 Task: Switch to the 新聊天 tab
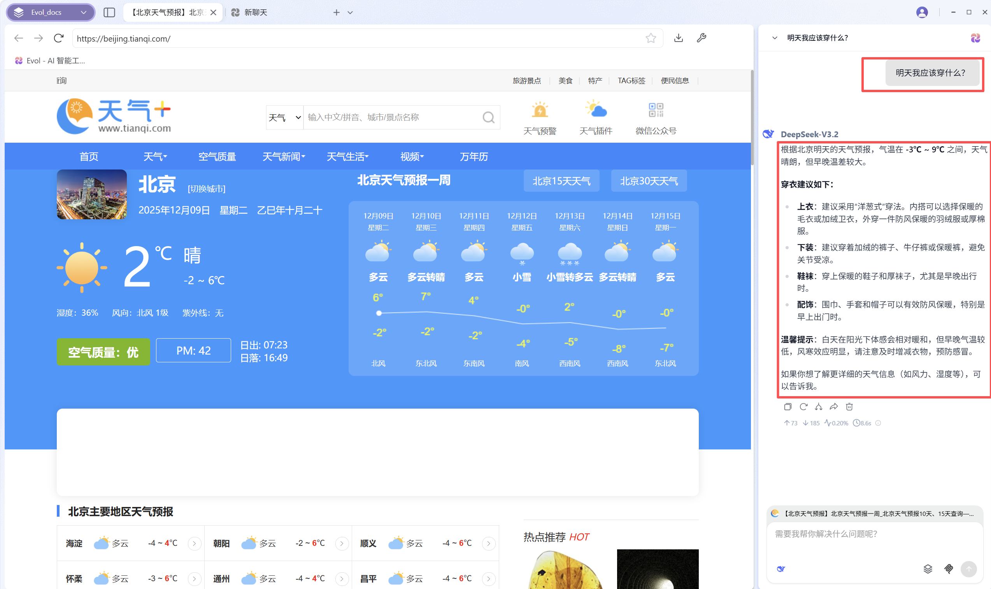[254, 12]
